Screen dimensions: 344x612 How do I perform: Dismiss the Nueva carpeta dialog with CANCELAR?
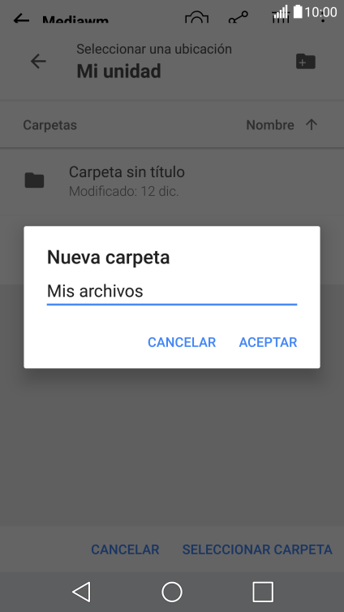click(x=182, y=342)
